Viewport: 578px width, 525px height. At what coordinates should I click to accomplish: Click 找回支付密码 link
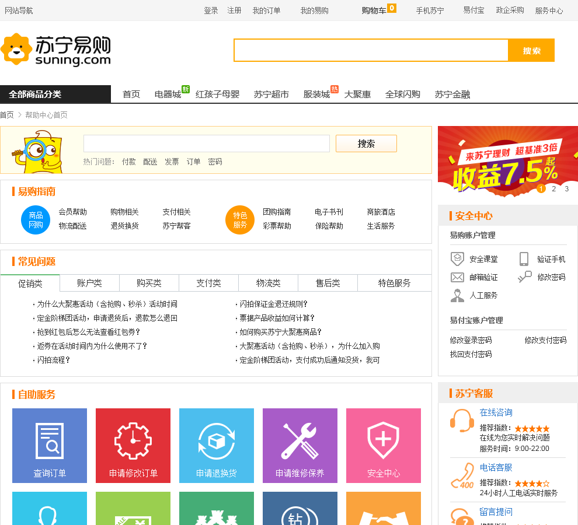471,354
